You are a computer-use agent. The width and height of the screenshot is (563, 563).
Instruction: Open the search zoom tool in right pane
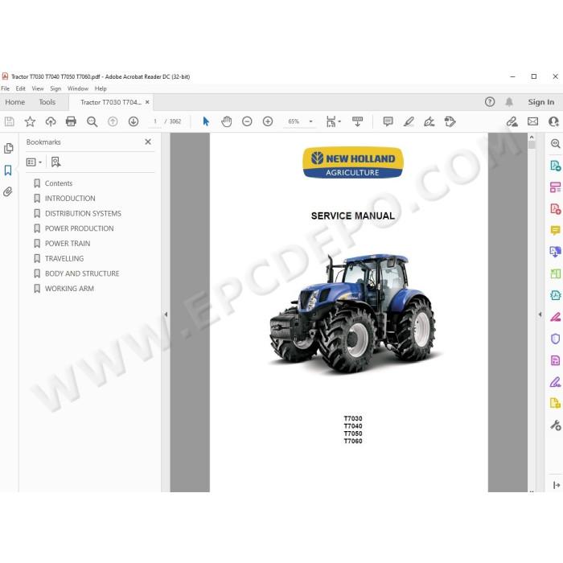point(555,144)
